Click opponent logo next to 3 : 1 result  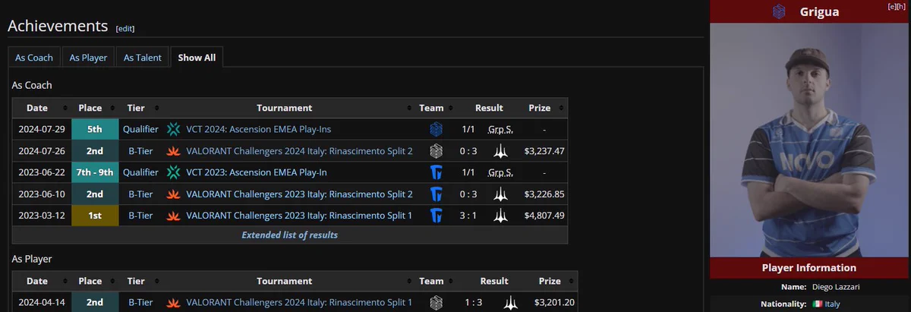pyautogui.click(x=500, y=216)
